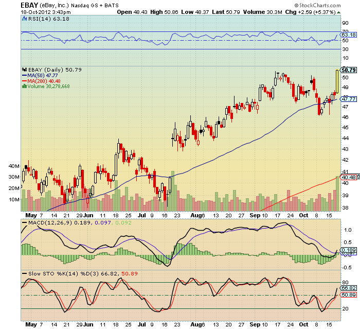The width and height of the screenshot is (360, 329).
Task: Click the green volume bars legend icon
Action: (x=24, y=86)
